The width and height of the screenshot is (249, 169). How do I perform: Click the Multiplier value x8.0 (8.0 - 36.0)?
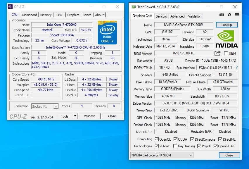[x=46, y=84]
